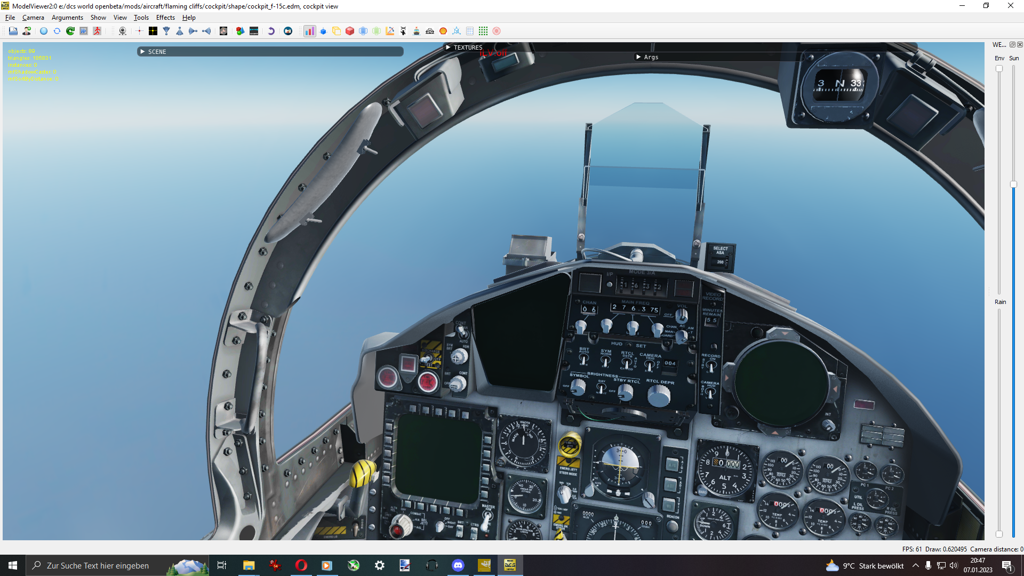Click the ruler and triangle measure icon
The image size is (1024, 576).
click(390, 31)
